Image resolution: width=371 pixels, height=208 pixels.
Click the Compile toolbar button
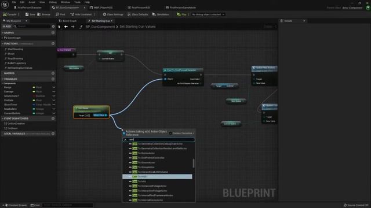point(10,14)
